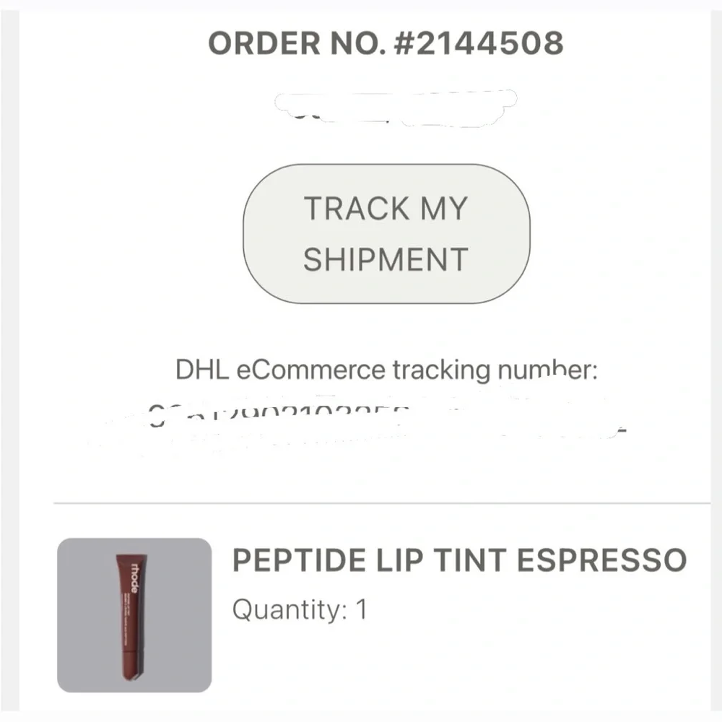This screenshot has height=722, width=722.
Task: Click the word eCommerce in tracking label
Action: pos(310,369)
